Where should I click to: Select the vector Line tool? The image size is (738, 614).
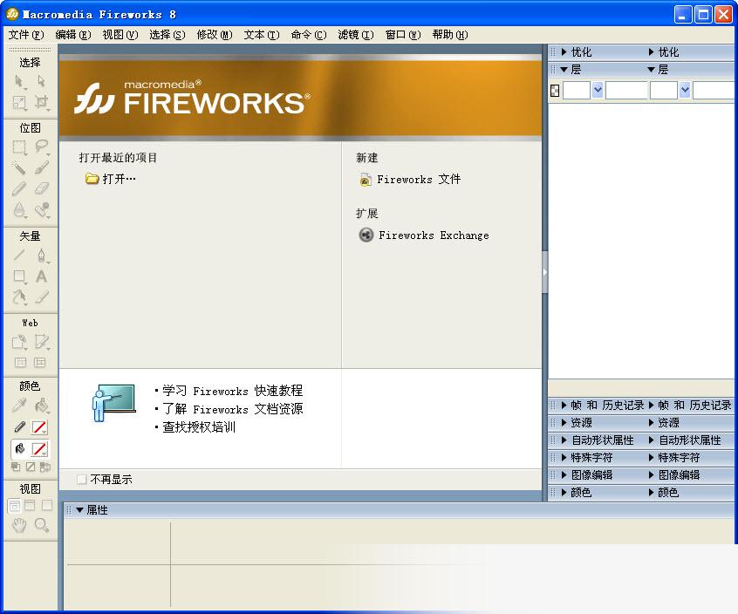[x=19, y=256]
